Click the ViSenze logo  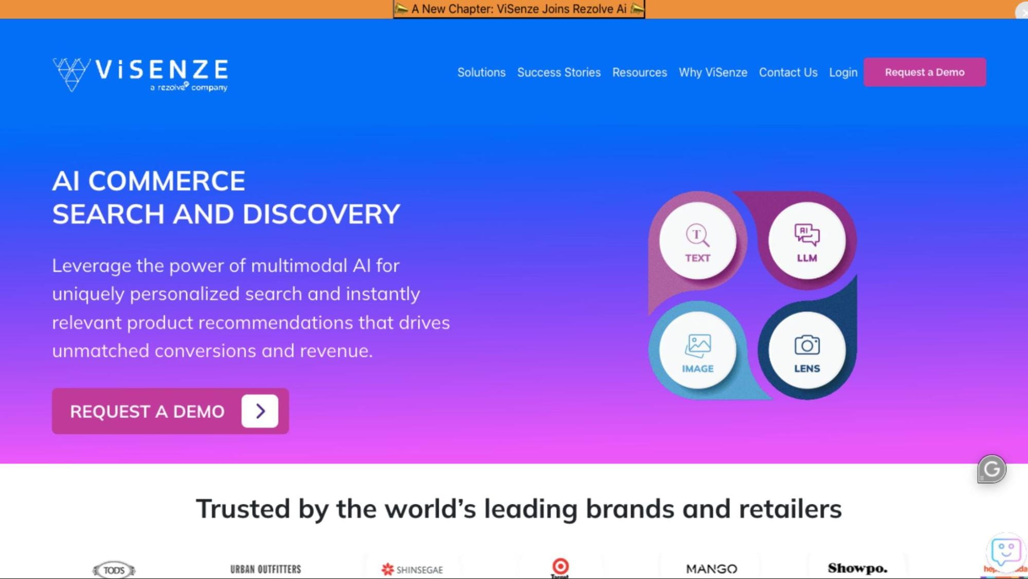(x=140, y=75)
